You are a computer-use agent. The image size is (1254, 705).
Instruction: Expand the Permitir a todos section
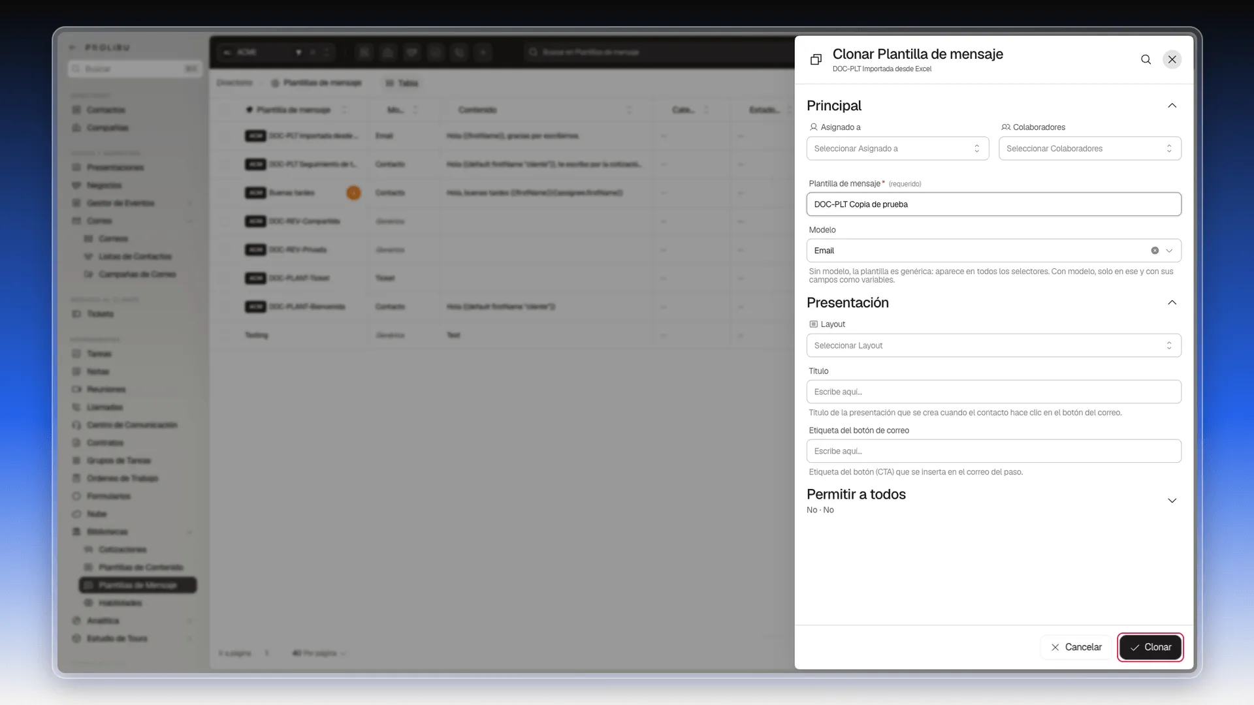[x=1172, y=501]
